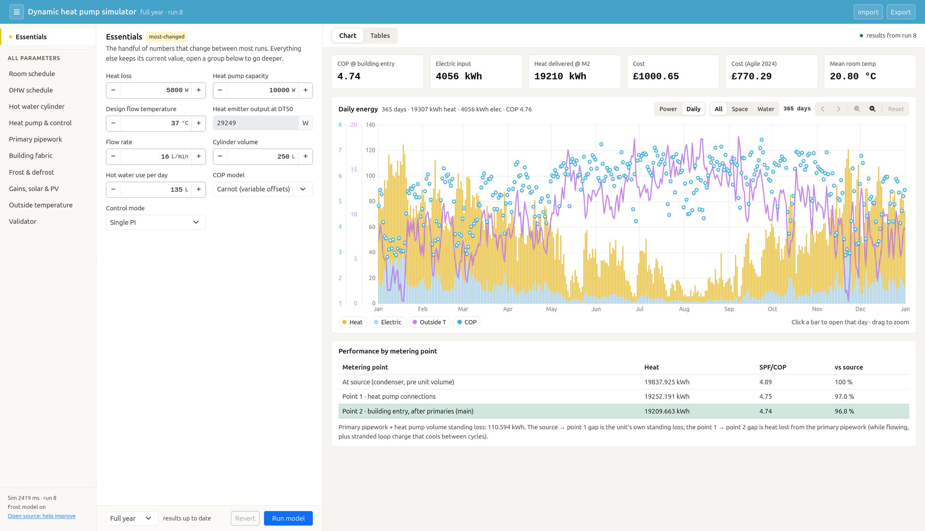Open the Full year period dropdown
The image size is (925, 531).
132,518
